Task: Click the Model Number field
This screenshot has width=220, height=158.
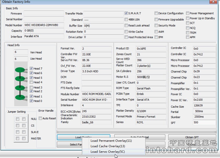Action: click(x=44, y=25)
